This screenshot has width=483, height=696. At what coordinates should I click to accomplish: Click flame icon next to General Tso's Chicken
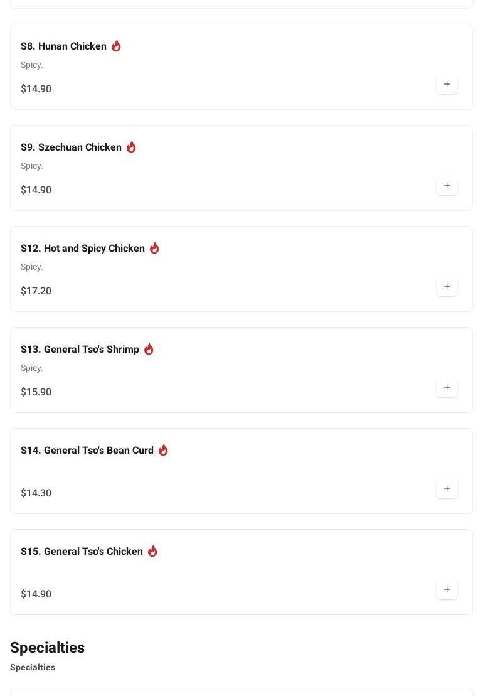point(152,551)
